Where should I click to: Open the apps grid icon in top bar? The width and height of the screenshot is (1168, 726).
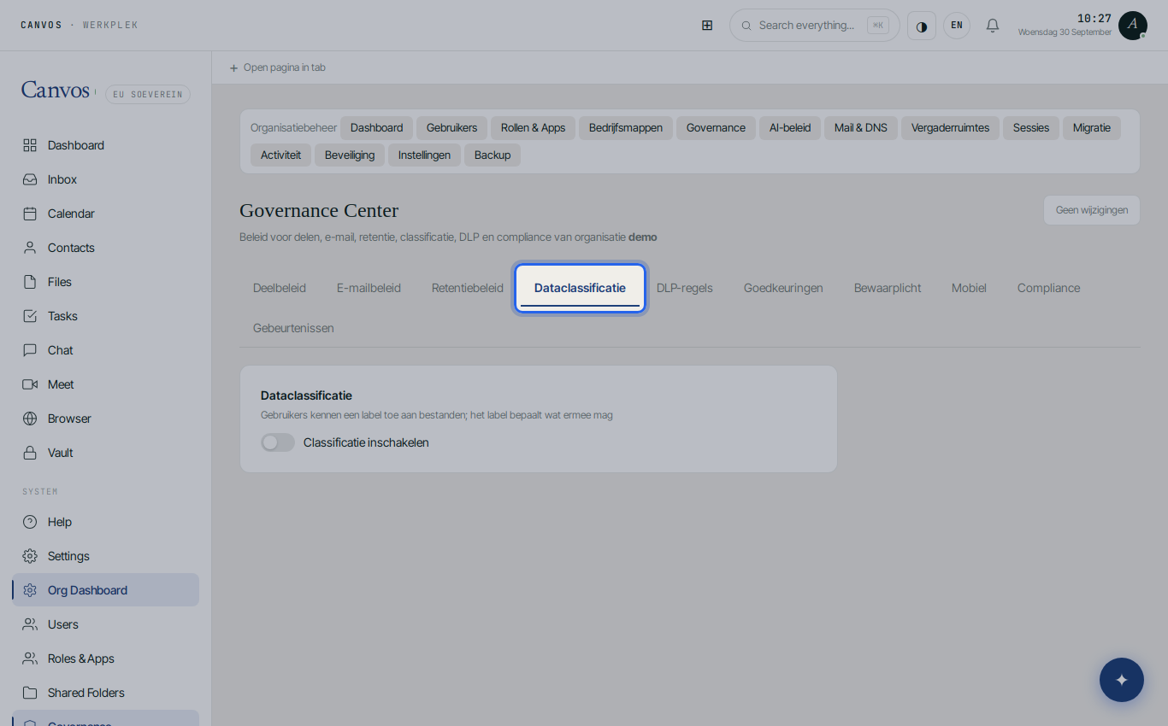click(x=707, y=26)
